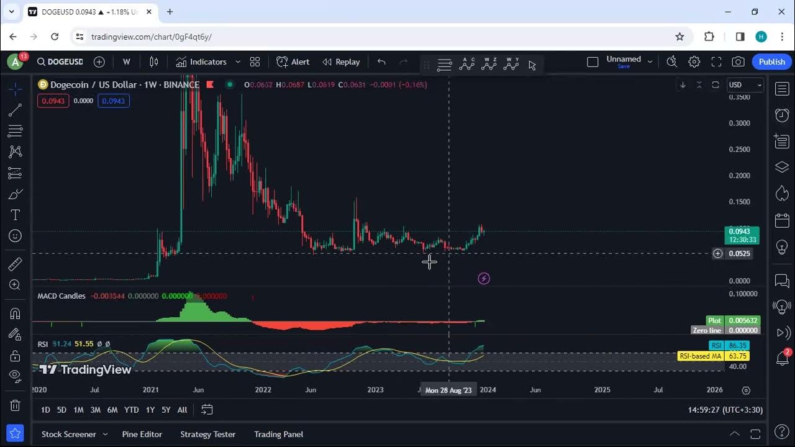The height and width of the screenshot is (447, 795).
Task: Expand the Unnamed layout dropdown arrow
Action: tap(650, 61)
